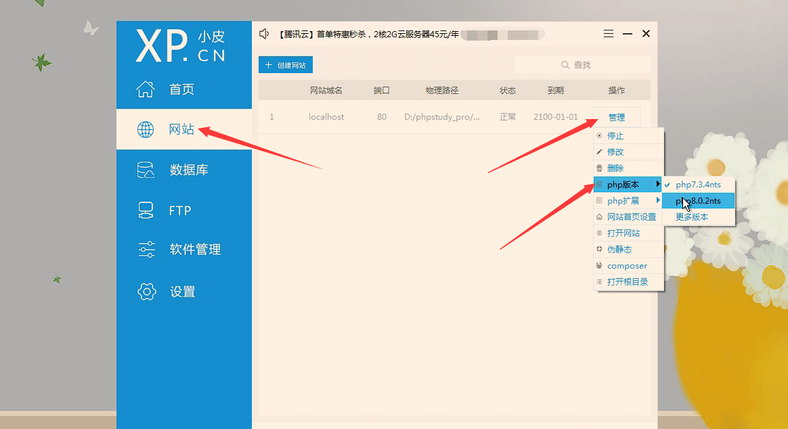Image resolution: width=788 pixels, height=429 pixels.
Task: Open the hamburger menu icon
Action: 608,34
